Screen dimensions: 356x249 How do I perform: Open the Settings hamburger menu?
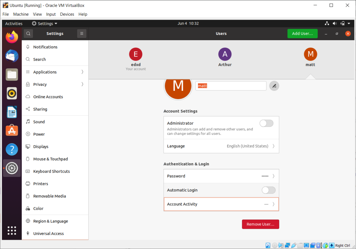point(82,34)
